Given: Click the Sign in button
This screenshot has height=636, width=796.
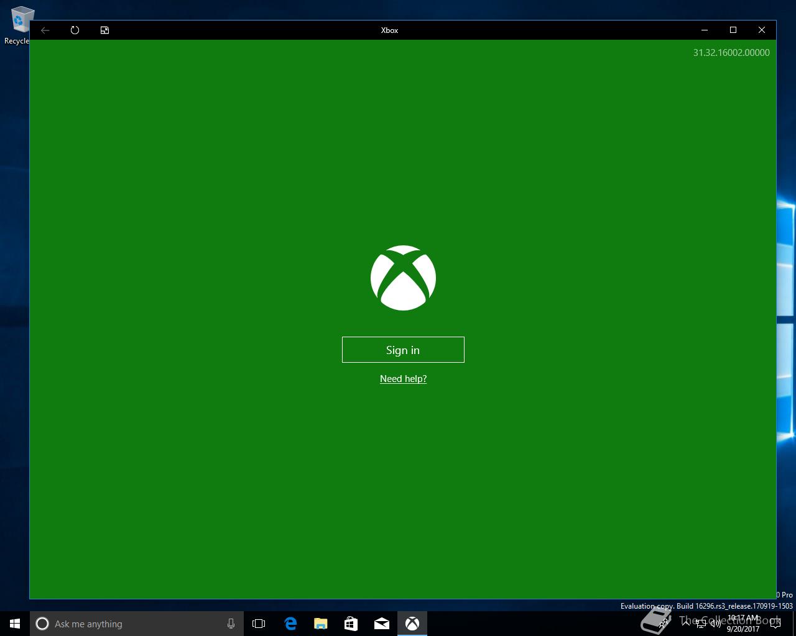Looking at the screenshot, I should [x=403, y=350].
